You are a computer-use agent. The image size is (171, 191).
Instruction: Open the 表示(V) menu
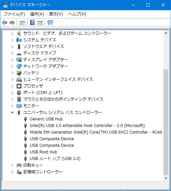[56, 14]
